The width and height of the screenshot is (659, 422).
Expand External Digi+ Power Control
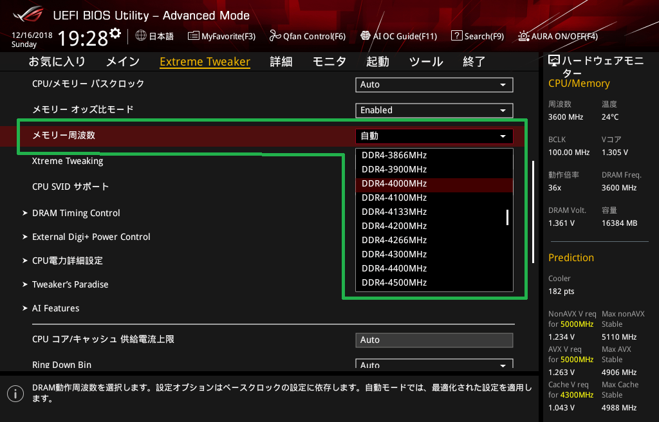pyautogui.click(x=86, y=237)
